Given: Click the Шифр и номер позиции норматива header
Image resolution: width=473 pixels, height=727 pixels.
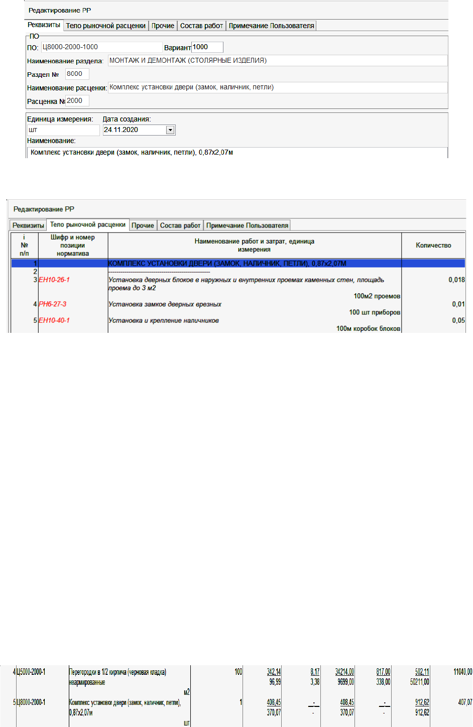Looking at the screenshot, I should tap(73, 246).
